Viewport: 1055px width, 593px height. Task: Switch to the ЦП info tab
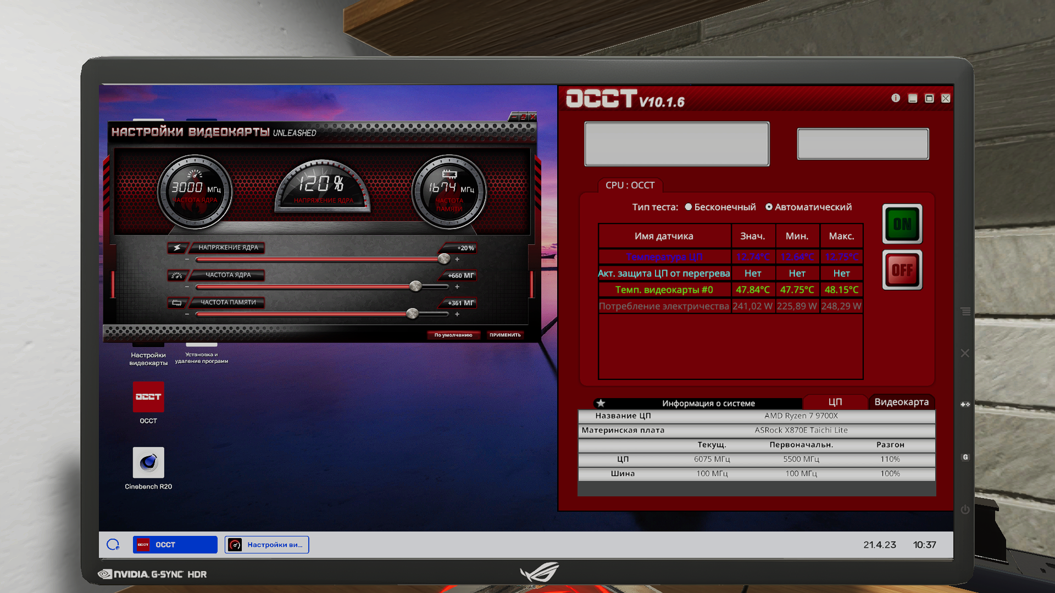tap(835, 402)
